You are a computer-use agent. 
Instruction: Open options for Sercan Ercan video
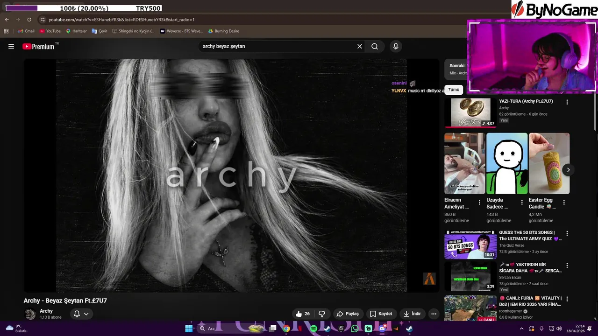tap(567, 265)
